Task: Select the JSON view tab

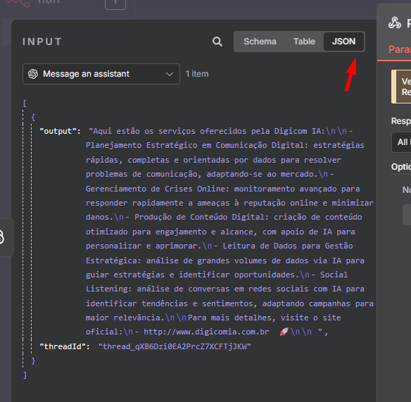Action: point(343,42)
